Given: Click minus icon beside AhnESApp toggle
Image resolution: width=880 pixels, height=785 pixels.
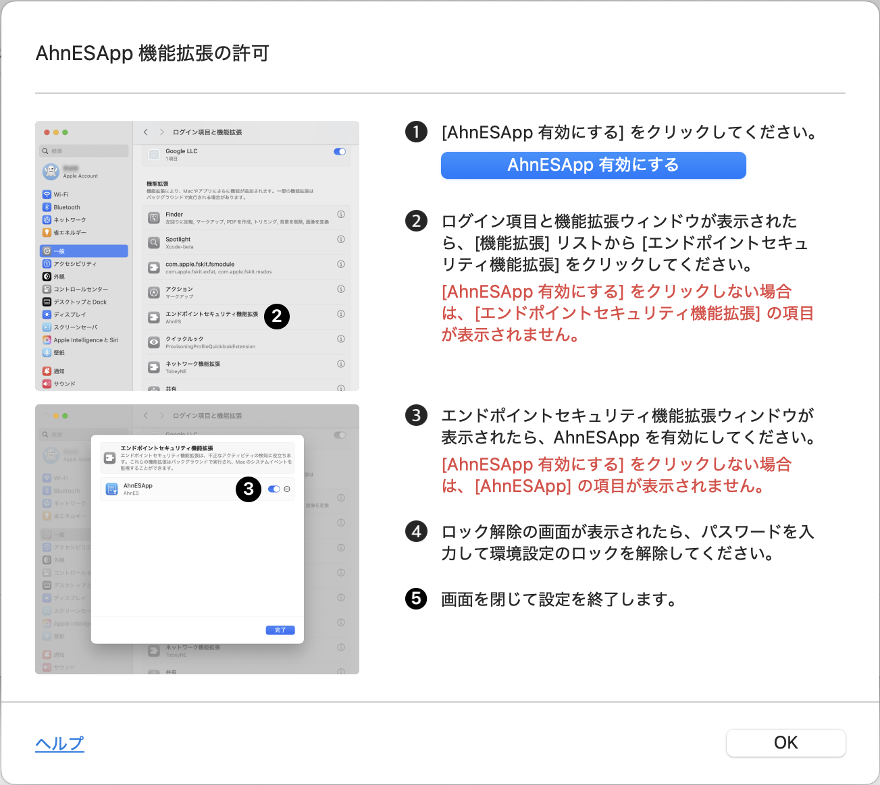Looking at the screenshot, I should (x=287, y=489).
